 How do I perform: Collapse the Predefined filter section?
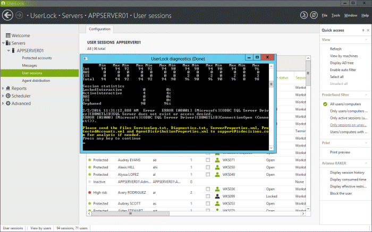[366, 95]
